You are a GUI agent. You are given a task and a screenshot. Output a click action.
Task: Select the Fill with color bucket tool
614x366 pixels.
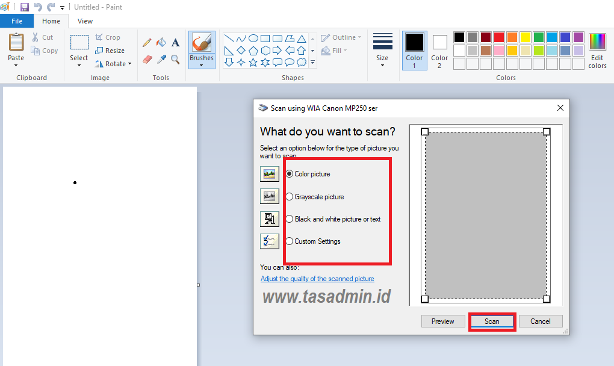(161, 42)
